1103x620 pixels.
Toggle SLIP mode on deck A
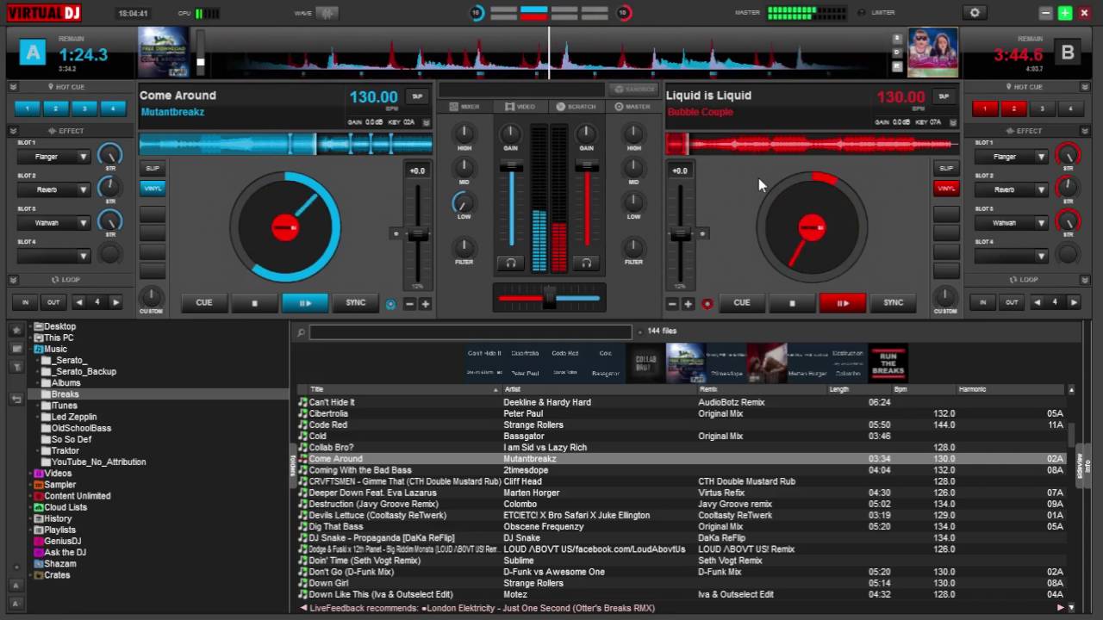click(153, 168)
